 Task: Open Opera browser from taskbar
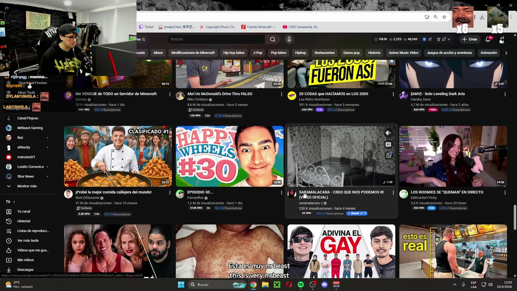tap(289, 285)
